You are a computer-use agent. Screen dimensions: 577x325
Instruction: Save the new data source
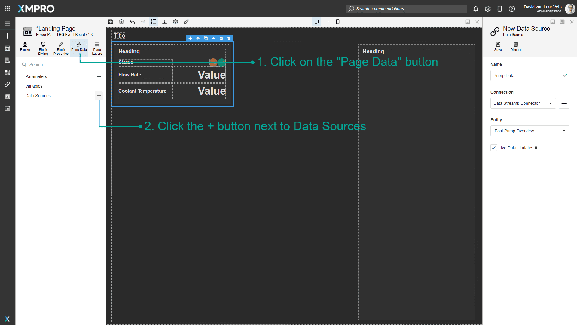(x=498, y=46)
